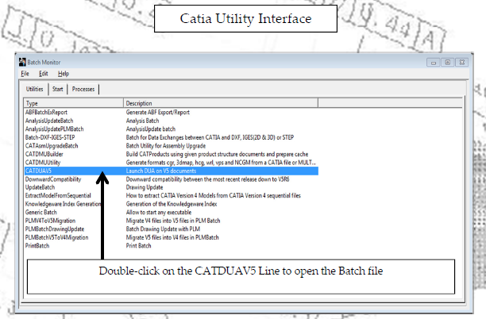Select the CATDMUUtility row
The image size is (486, 319).
click(x=171, y=163)
